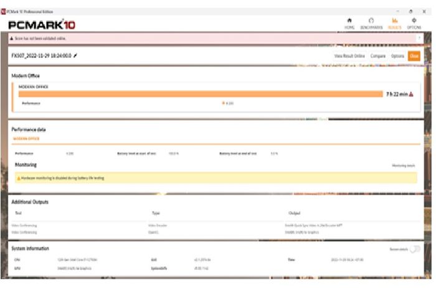Click the GUI version value

(x=202, y=259)
